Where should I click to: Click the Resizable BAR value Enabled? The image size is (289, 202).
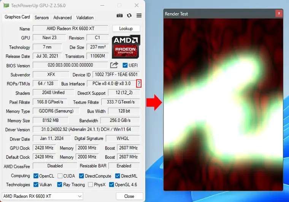[x=124, y=166]
